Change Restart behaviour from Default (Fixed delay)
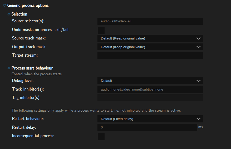This screenshot has height=149, width=231. coord(150,119)
